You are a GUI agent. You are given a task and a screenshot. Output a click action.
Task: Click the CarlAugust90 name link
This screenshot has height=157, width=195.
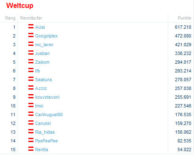tap(49, 115)
